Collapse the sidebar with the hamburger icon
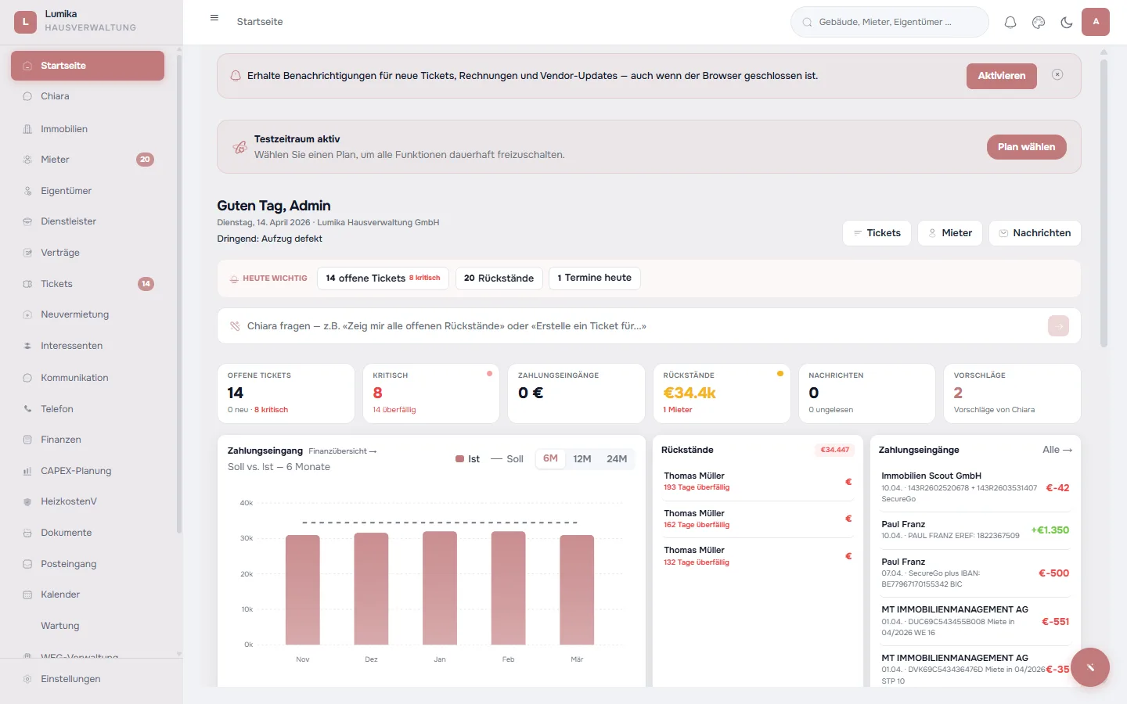 pyautogui.click(x=214, y=17)
